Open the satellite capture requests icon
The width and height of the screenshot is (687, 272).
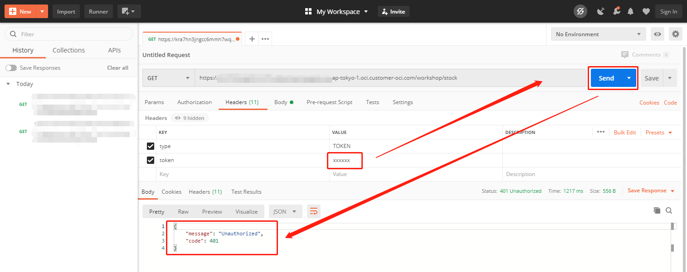click(x=601, y=11)
